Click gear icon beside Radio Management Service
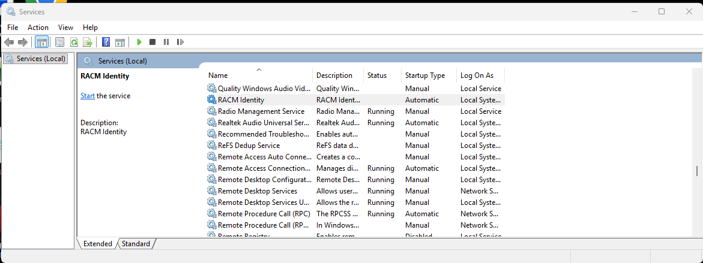The width and height of the screenshot is (703, 263). tap(211, 111)
